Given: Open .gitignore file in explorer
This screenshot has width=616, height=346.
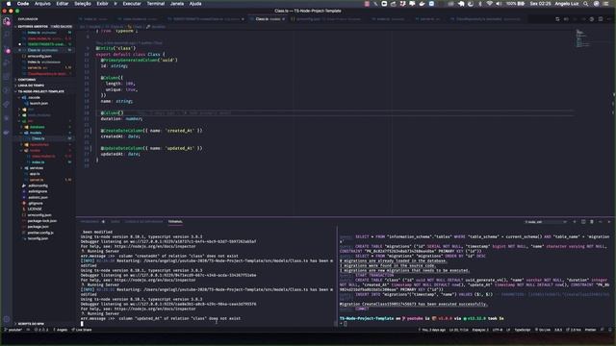Looking at the screenshot, I should 35,203.
